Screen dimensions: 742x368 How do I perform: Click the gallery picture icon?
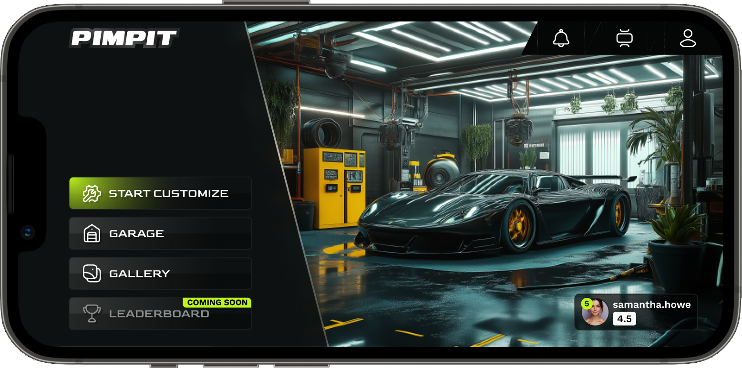(92, 274)
